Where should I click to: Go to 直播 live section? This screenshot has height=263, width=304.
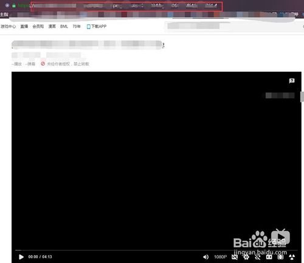pyautogui.click(x=24, y=26)
